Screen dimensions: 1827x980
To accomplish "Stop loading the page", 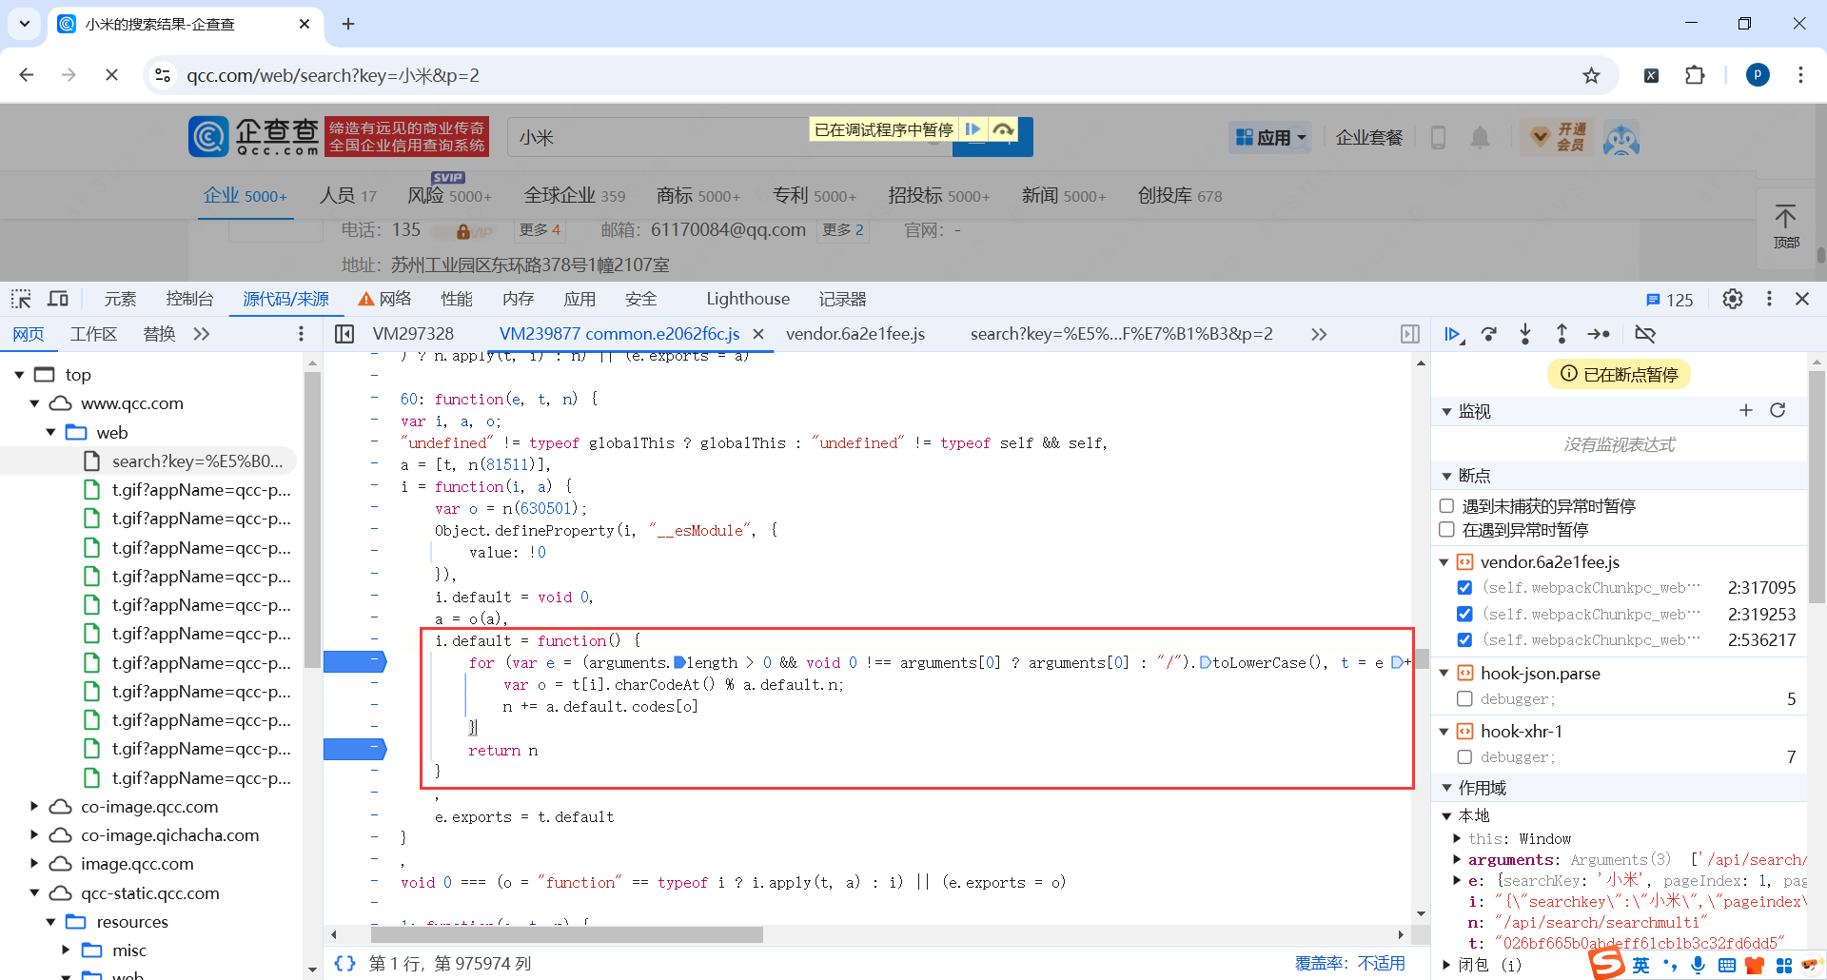I will pos(111,75).
